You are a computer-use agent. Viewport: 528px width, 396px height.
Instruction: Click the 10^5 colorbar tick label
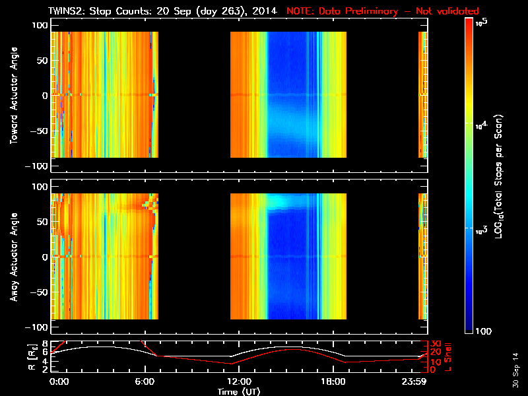click(482, 22)
